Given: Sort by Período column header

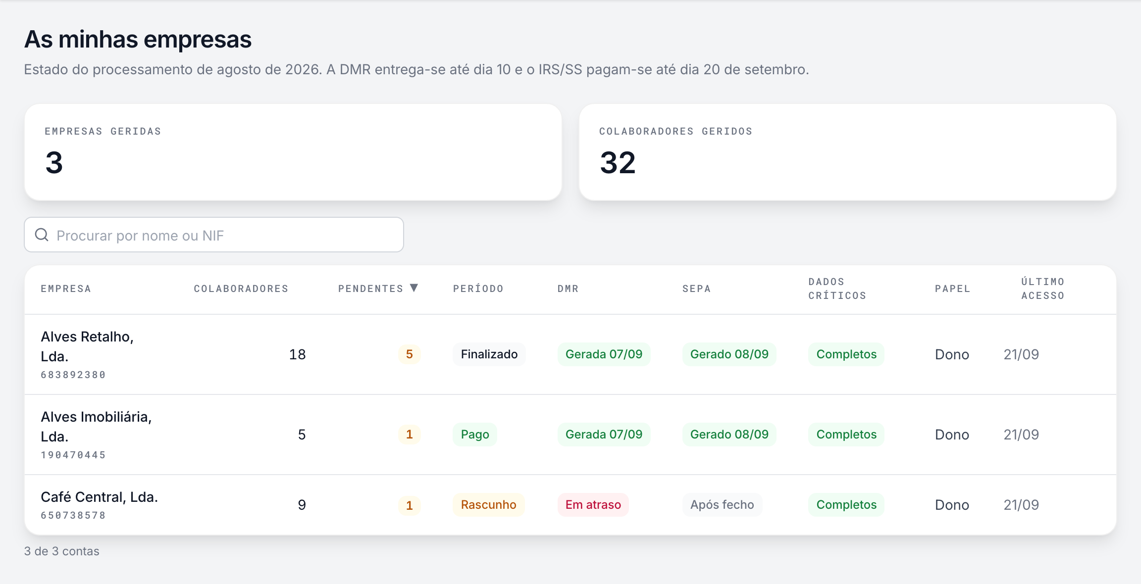Looking at the screenshot, I should [478, 289].
